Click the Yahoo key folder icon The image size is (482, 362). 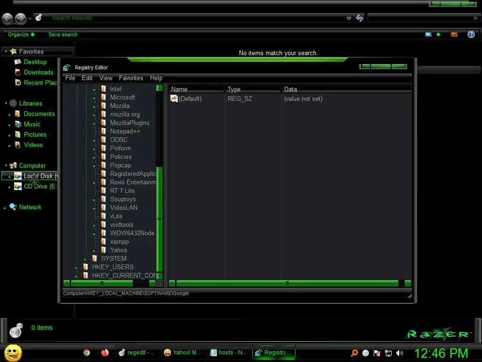click(x=104, y=250)
